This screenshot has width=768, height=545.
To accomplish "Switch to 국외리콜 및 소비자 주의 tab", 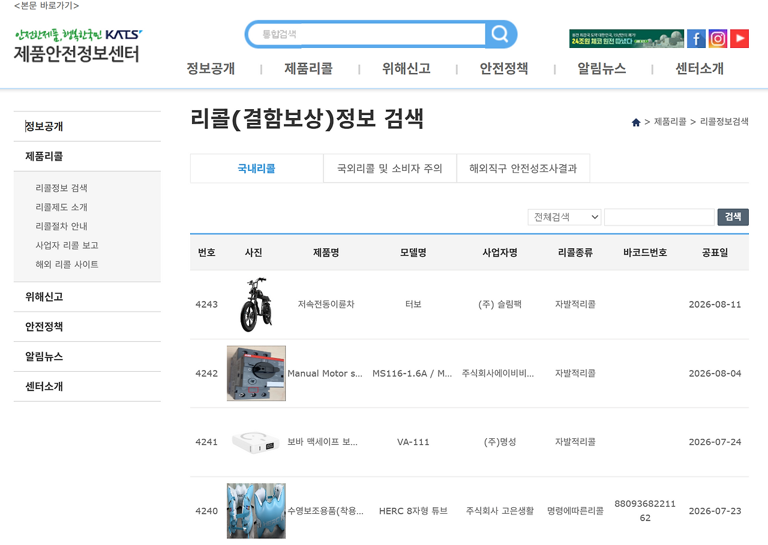I will click(390, 168).
